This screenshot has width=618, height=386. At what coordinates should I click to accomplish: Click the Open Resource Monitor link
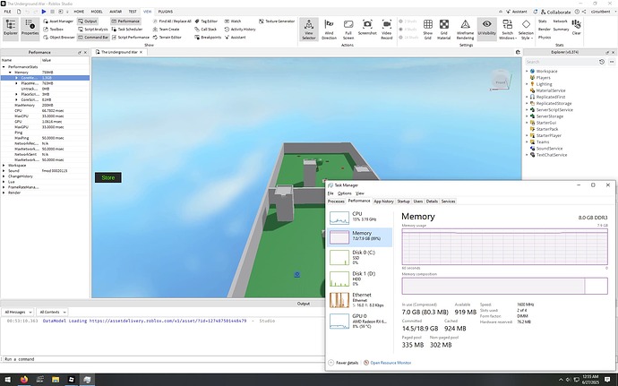pos(390,363)
